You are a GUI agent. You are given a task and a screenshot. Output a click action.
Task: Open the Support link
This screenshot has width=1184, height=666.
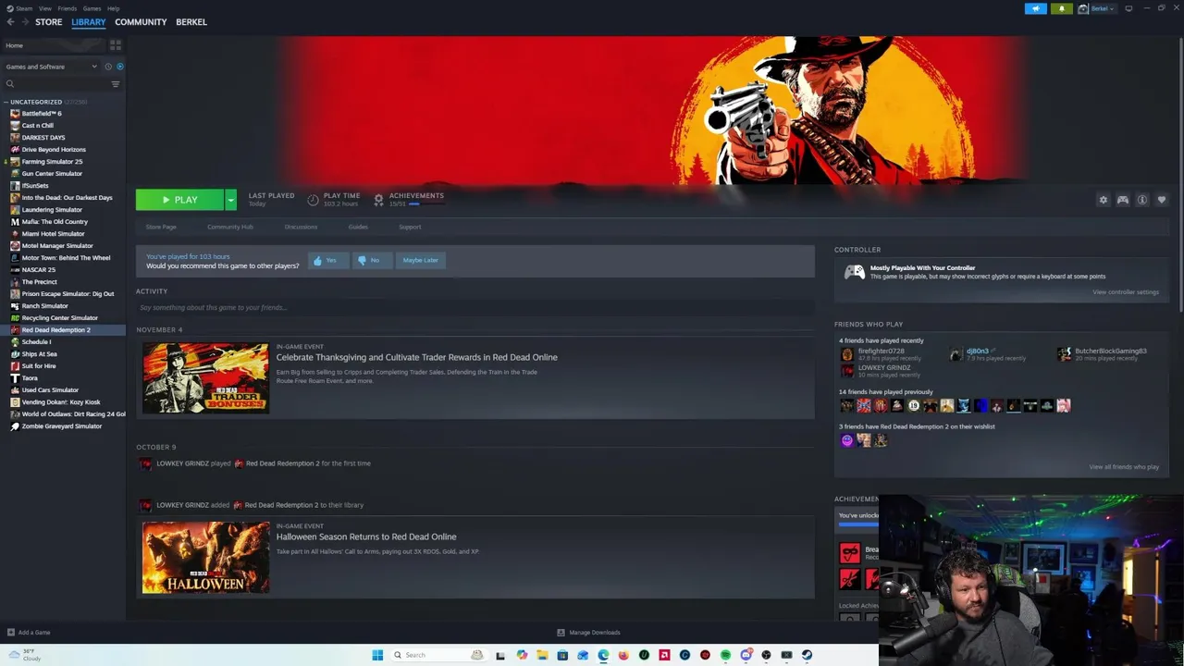pyautogui.click(x=410, y=227)
